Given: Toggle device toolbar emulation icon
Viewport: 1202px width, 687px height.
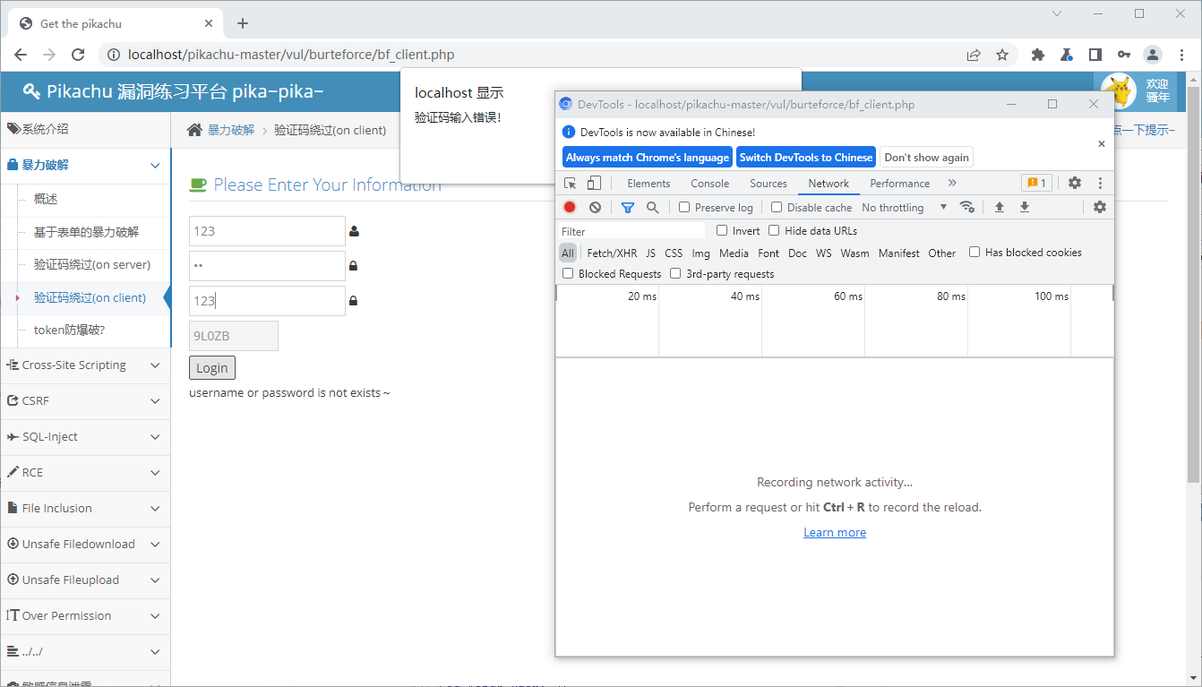Looking at the screenshot, I should tap(594, 183).
